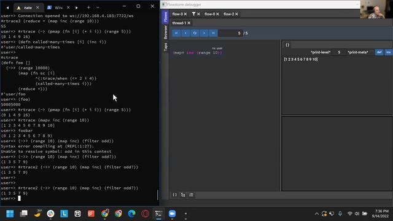Open Slack from taskbar
This screenshot has height=221, width=393.
pos(50,214)
